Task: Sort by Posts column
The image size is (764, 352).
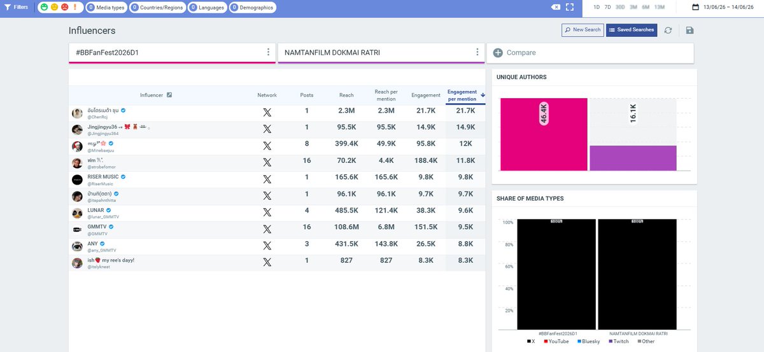Action: (x=307, y=95)
